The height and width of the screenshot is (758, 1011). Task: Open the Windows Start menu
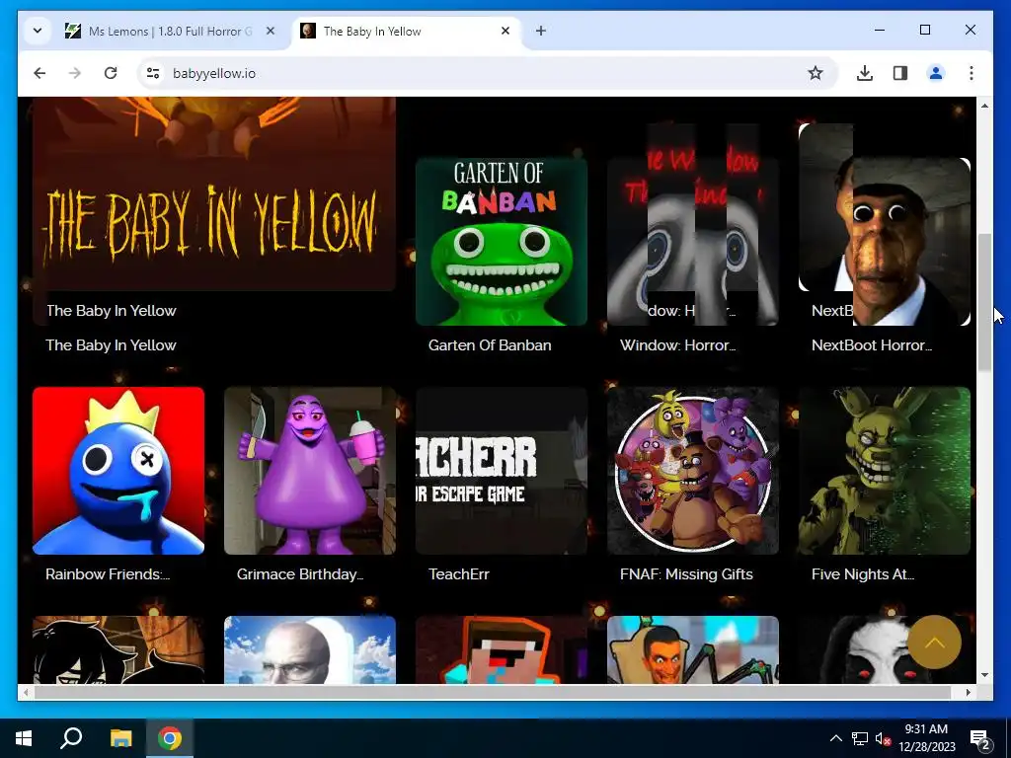click(24, 738)
